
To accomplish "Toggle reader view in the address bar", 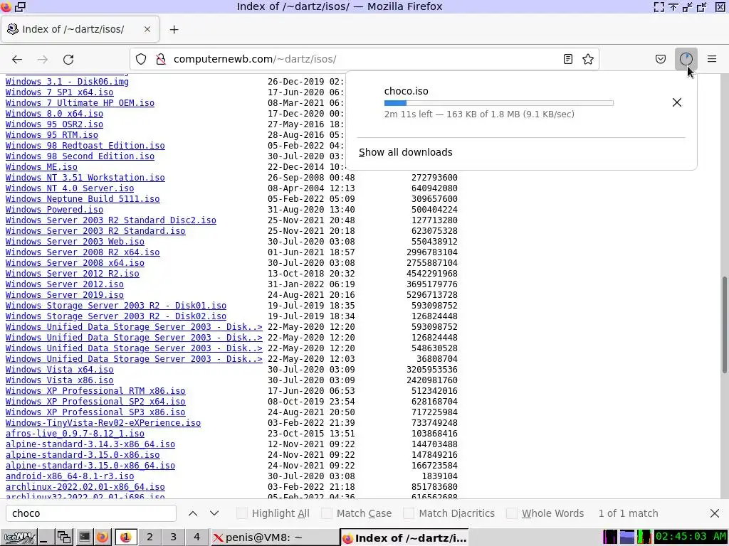I will 567,59.
